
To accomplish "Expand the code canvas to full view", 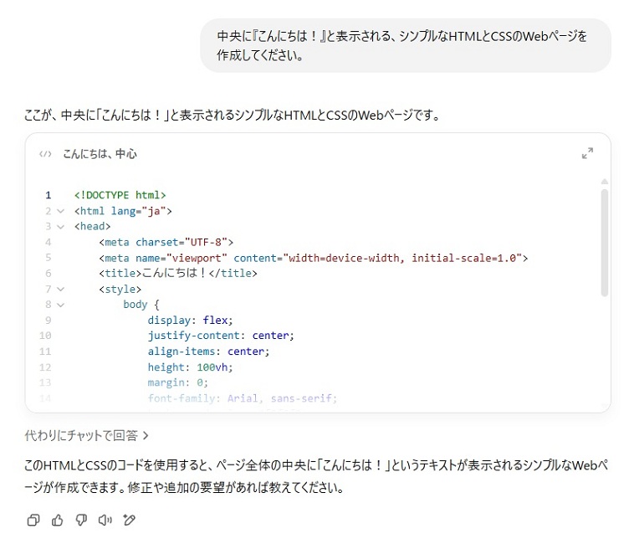I will [x=587, y=154].
